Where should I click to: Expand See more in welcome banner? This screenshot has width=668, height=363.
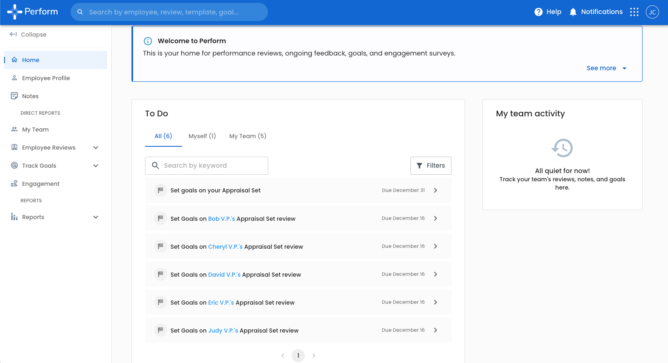point(606,68)
